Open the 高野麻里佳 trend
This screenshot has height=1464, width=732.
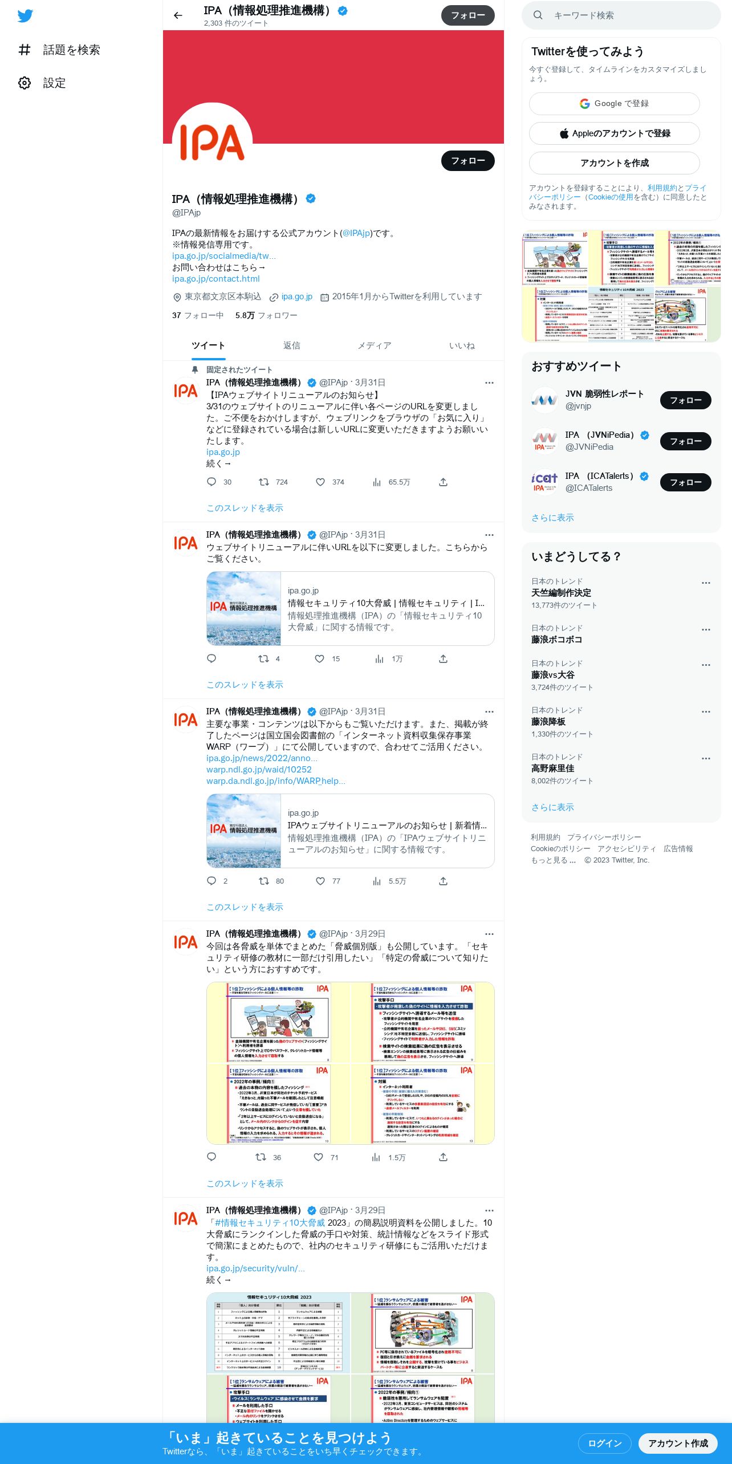click(x=621, y=769)
